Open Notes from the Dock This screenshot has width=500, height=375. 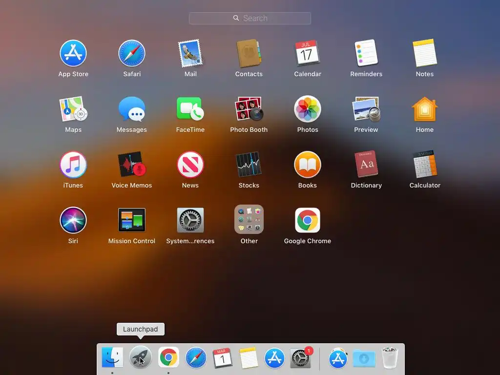tap(249, 358)
